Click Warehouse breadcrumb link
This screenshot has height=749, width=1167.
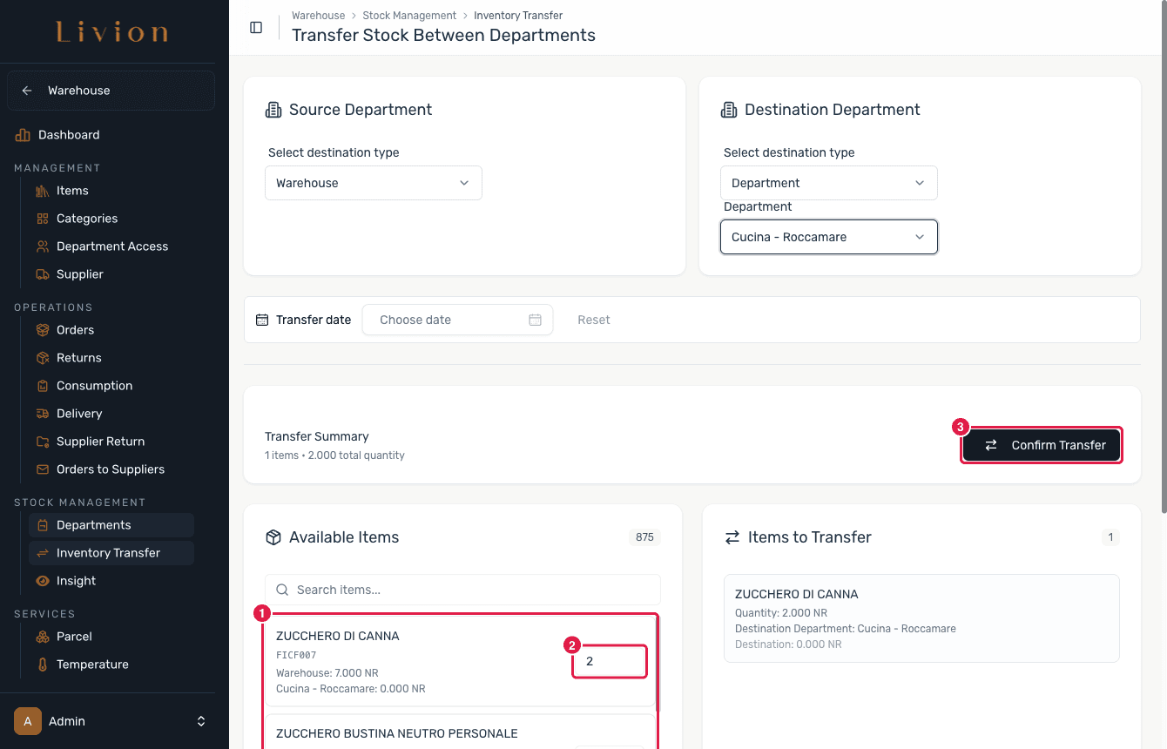(x=318, y=16)
